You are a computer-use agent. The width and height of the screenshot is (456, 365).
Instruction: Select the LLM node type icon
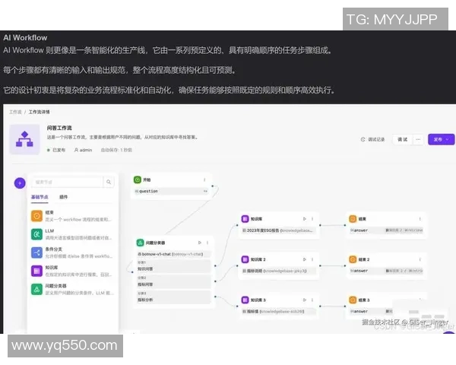coord(36,234)
